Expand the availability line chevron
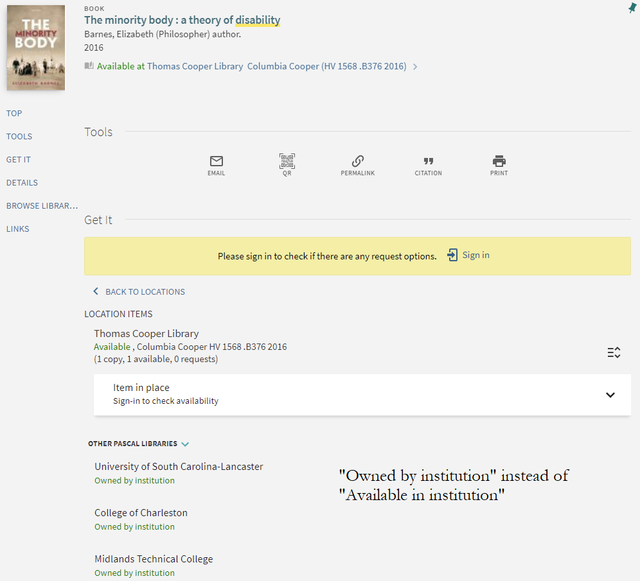 [415, 67]
